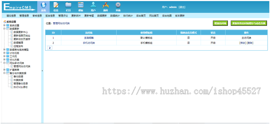Click the 强制动态页模式 column header
Image resolution: width=270 pixels, height=124 pixels.
click(x=189, y=32)
